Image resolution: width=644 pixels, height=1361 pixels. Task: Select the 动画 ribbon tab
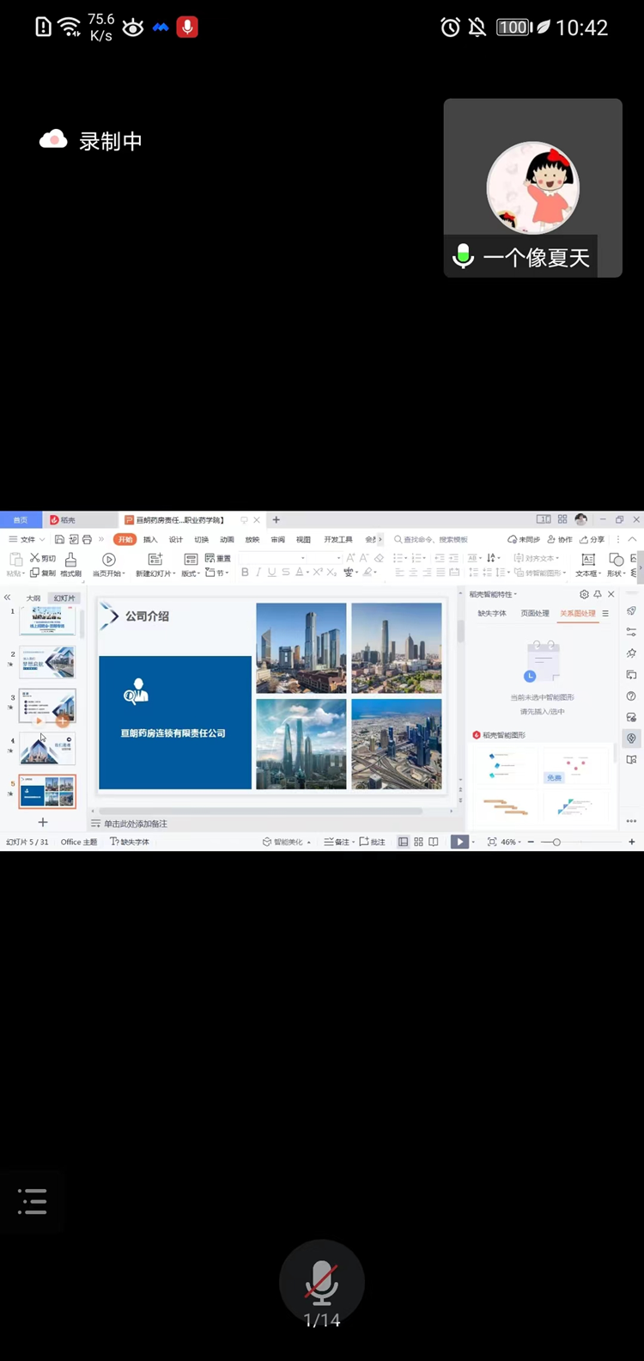click(227, 539)
